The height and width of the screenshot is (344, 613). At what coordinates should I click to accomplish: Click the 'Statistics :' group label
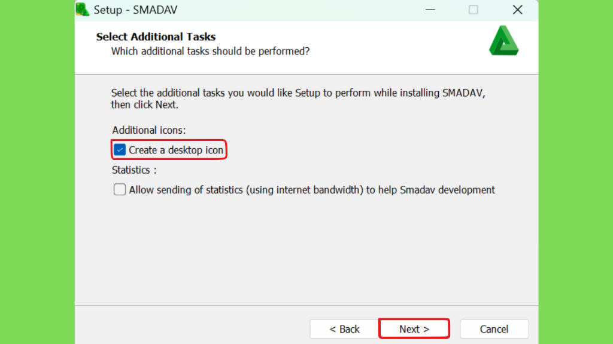pos(134,170)
